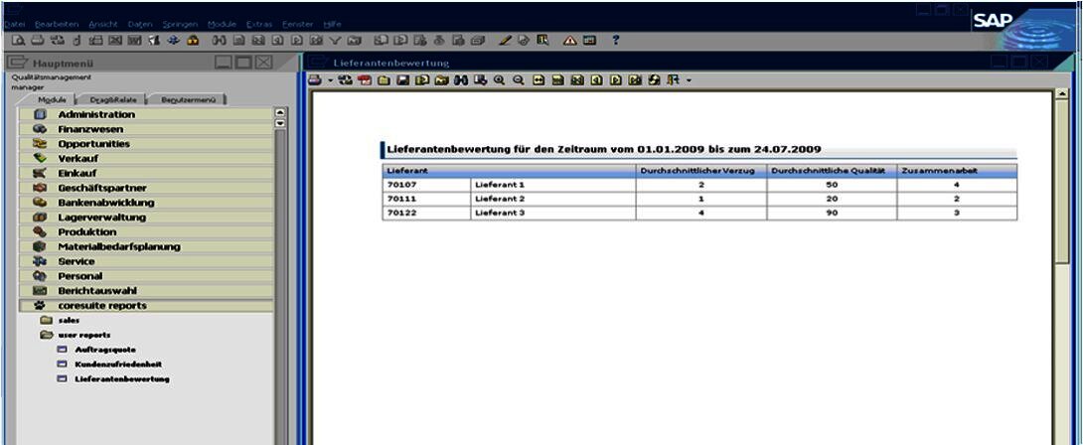
Task: Click the module list scroll-up arrow
Action: pos(280,112)
